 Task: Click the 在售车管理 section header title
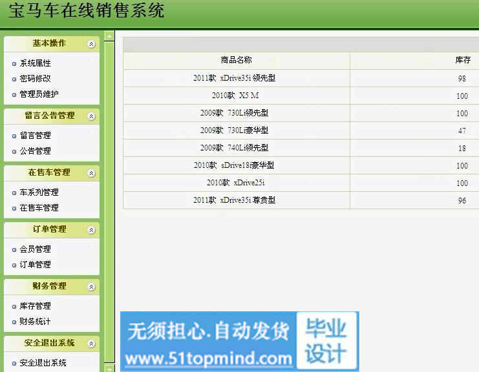49,172
